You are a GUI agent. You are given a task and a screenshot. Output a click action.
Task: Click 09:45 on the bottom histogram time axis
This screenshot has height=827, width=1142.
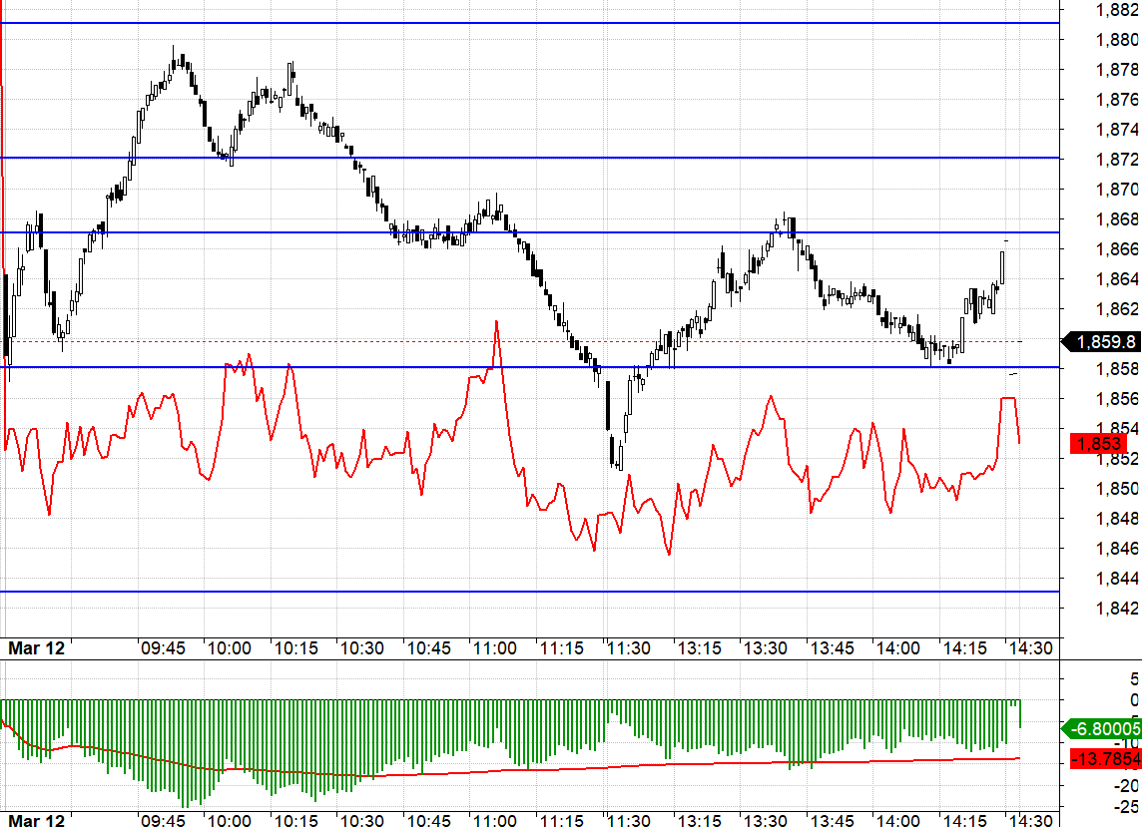pyautogui.click(x=163, y=819)
